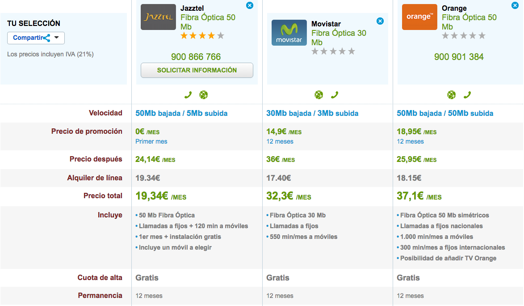Click the globe icon under Orange

pos(452,95)
